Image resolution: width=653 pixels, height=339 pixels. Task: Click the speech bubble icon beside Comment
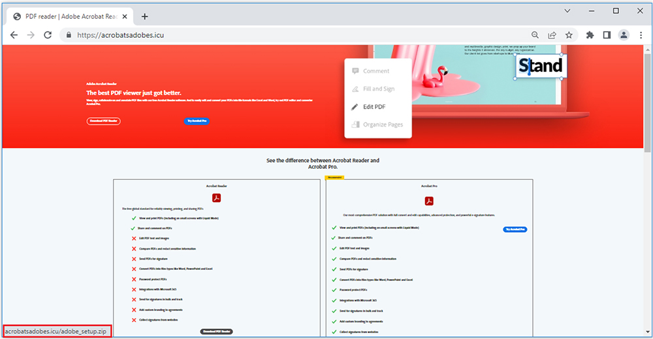(x=355, y=71)
